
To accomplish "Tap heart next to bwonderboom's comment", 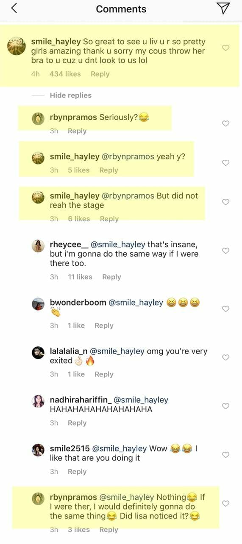I will tap(226, 309).
